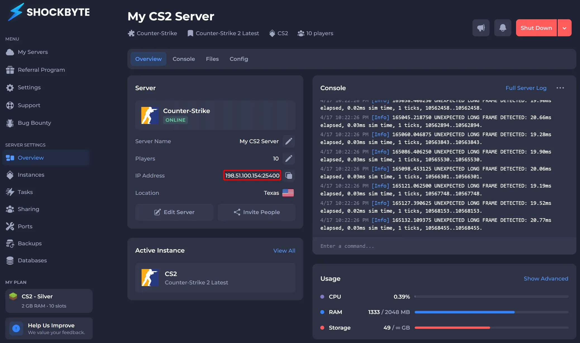Select Overview under Server Settings

46,158
